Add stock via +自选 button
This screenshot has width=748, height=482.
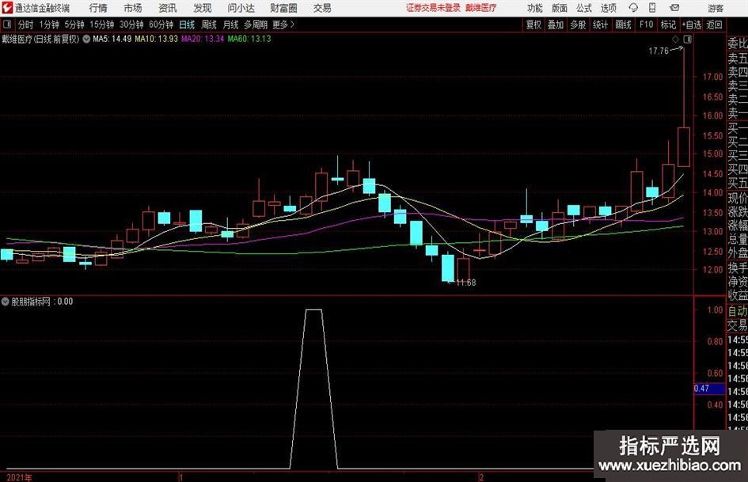pyautogui.click(x=692, y=25)
